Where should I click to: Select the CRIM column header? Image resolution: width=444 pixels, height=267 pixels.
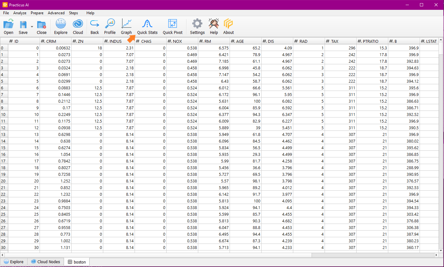(x=55, y=41)
